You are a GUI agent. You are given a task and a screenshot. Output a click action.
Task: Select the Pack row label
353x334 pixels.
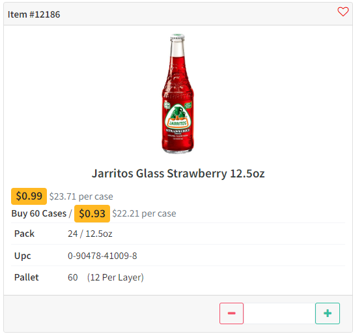point(24,234)
